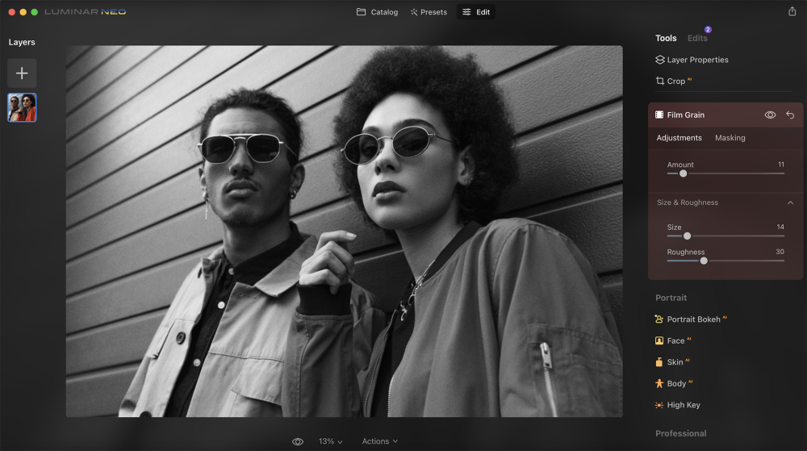Click the Amount value 11
This screenshot has width=807, height=451.
click(x=780, y=165)
